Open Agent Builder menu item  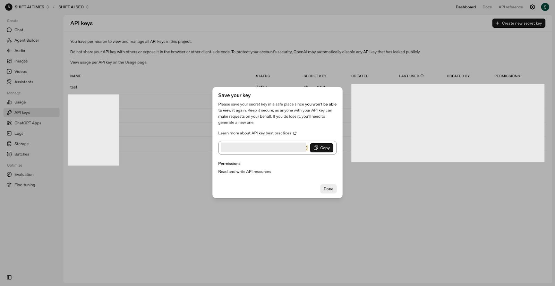32,40
